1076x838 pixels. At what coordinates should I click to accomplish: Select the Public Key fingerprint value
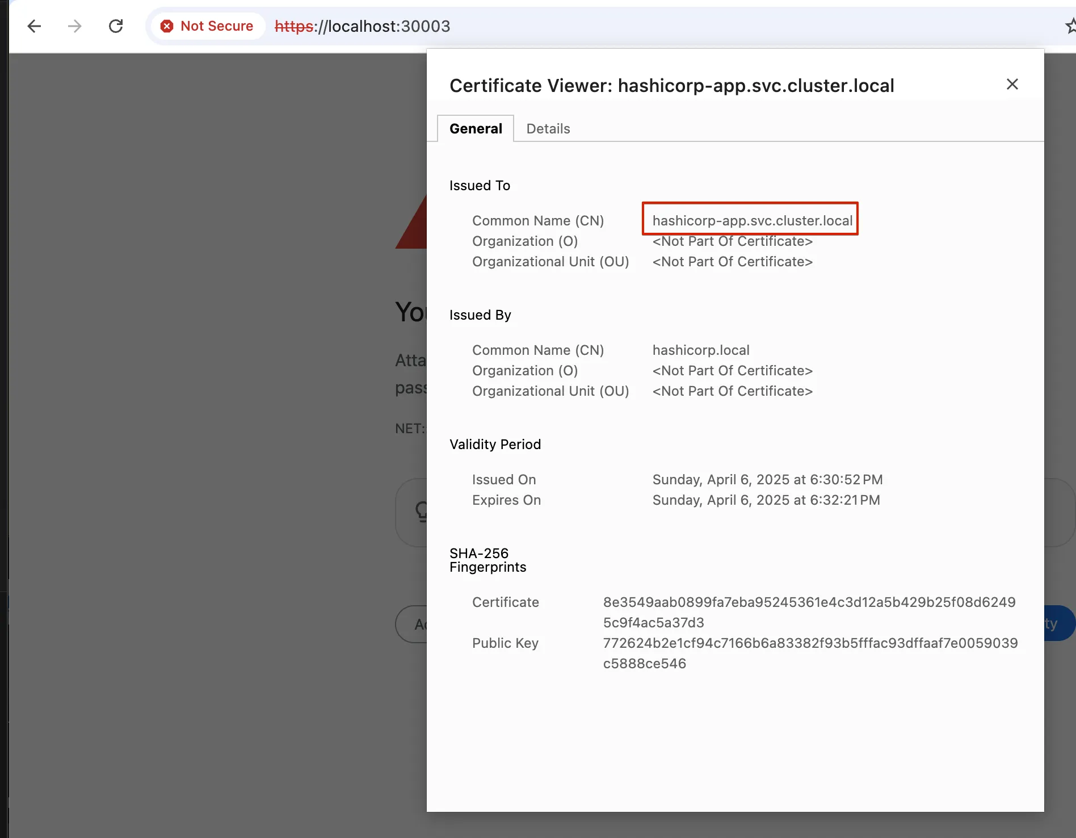810,653
